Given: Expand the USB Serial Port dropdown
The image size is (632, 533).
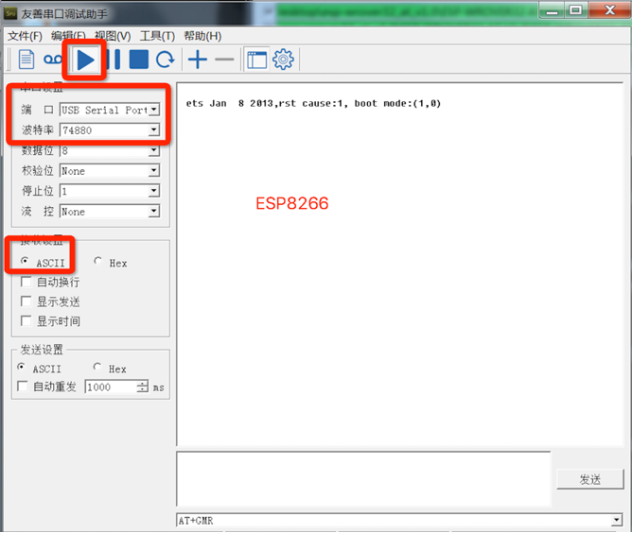Looking at the screenshot, I should pos(153,110).
